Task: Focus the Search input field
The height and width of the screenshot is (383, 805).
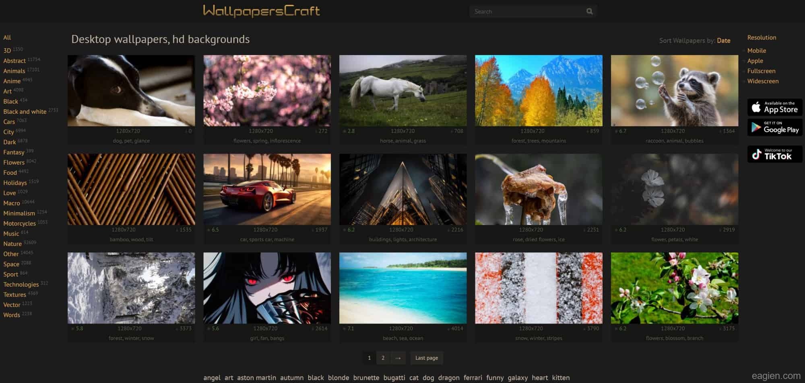Action: 527,12
